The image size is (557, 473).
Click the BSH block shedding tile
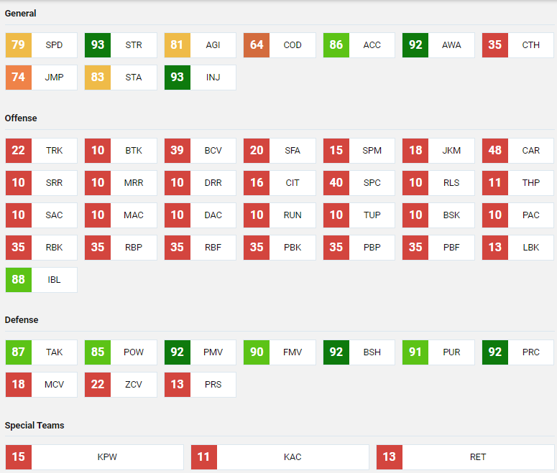pos(359,352)
